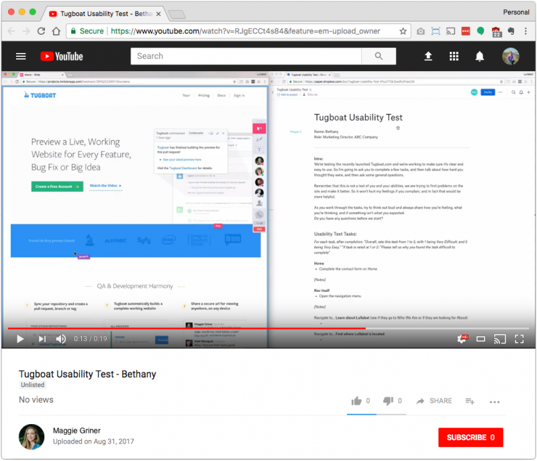
Task: Click the SUBSCRIBE button
Action: (x=471, y=437)
